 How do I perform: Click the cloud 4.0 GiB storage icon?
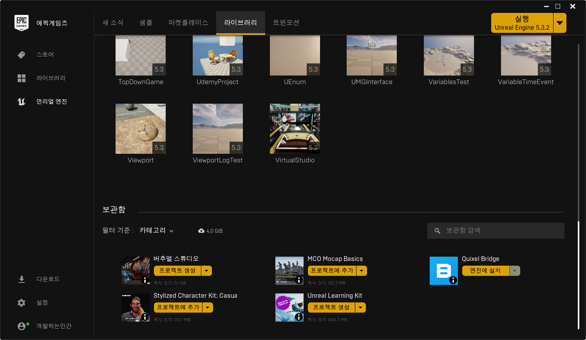[x=201, y=231]
